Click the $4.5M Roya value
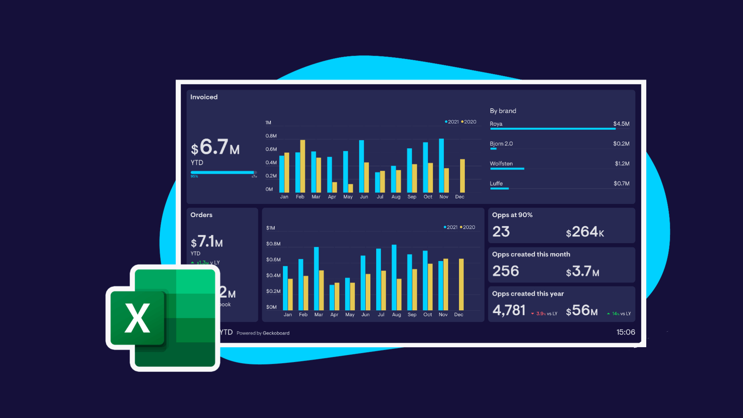743x418 pixels. pyautogui.click(x=621, y=124)
